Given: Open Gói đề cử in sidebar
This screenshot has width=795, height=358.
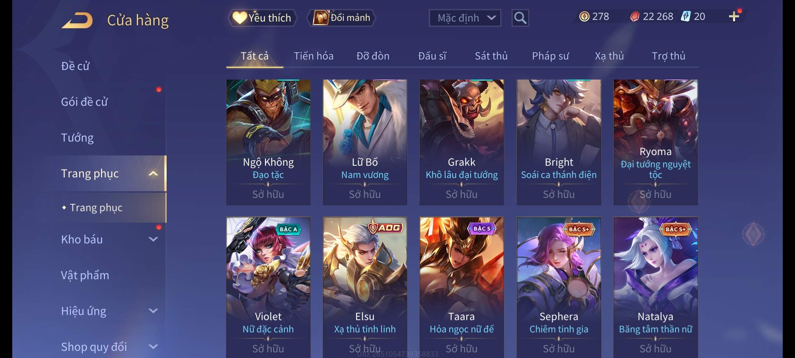Looking at the screenshot, I should [84, 102].
